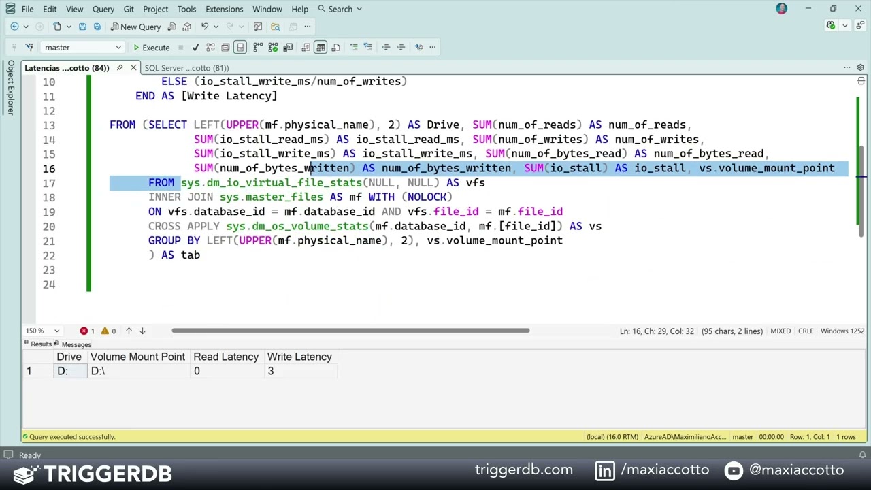Toggle Include Client Statistics
871x490 pixels.
[x=288, y=47]
